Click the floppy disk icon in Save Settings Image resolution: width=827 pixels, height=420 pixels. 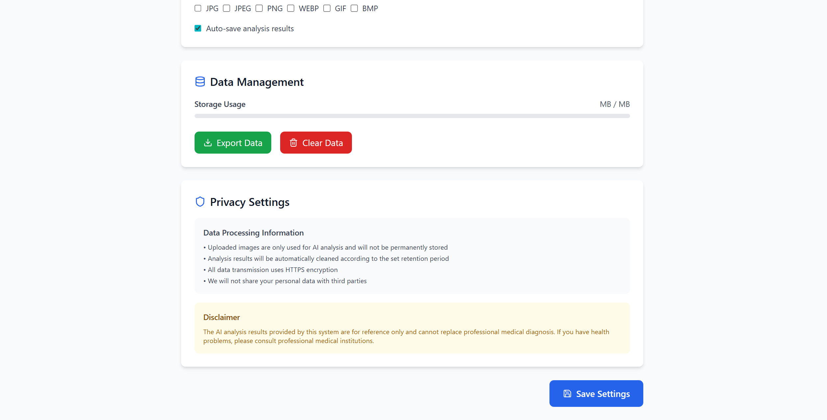pos(567,394)
